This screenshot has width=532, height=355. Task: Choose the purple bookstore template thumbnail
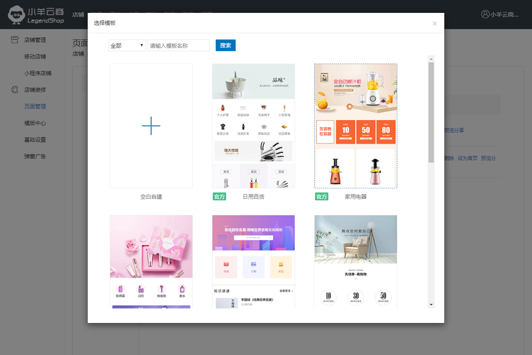click(254, 261)
